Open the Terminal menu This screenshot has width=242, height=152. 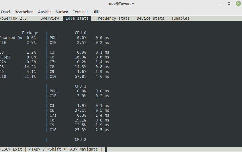click(80, 12)
